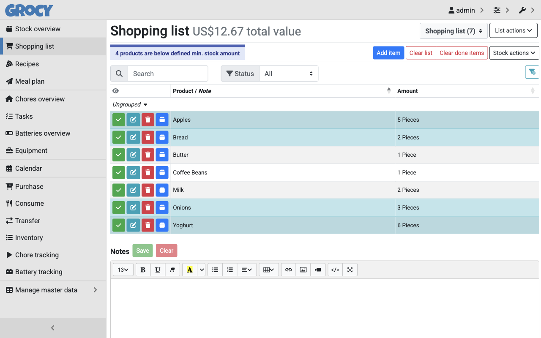Collapse the Ungrouped group
Screen dimensions: 541x338
coord(130,104)
